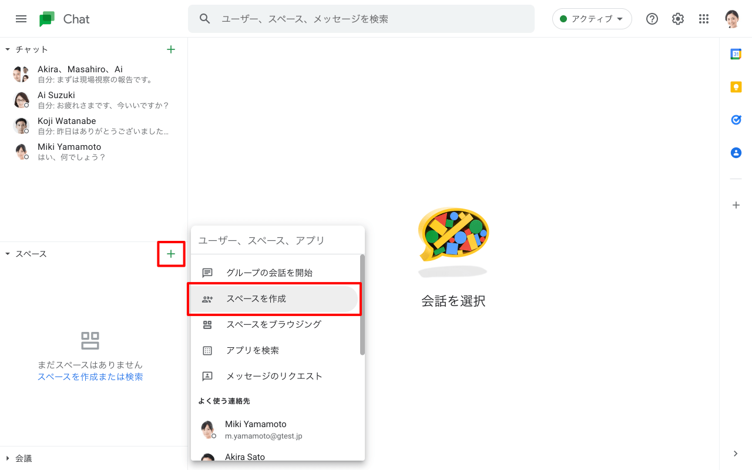Start a new chat with plus icon
Viewport: 752px width, 470px height.
(x=171, y=49)
